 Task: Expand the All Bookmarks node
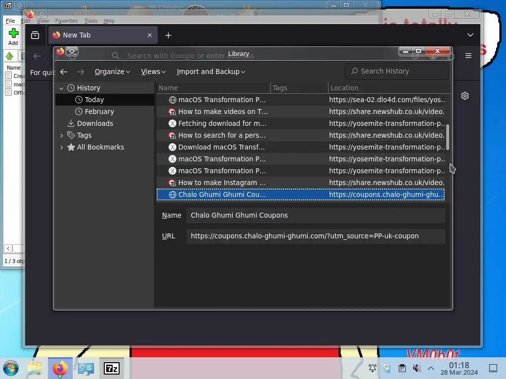coord(61,147)
